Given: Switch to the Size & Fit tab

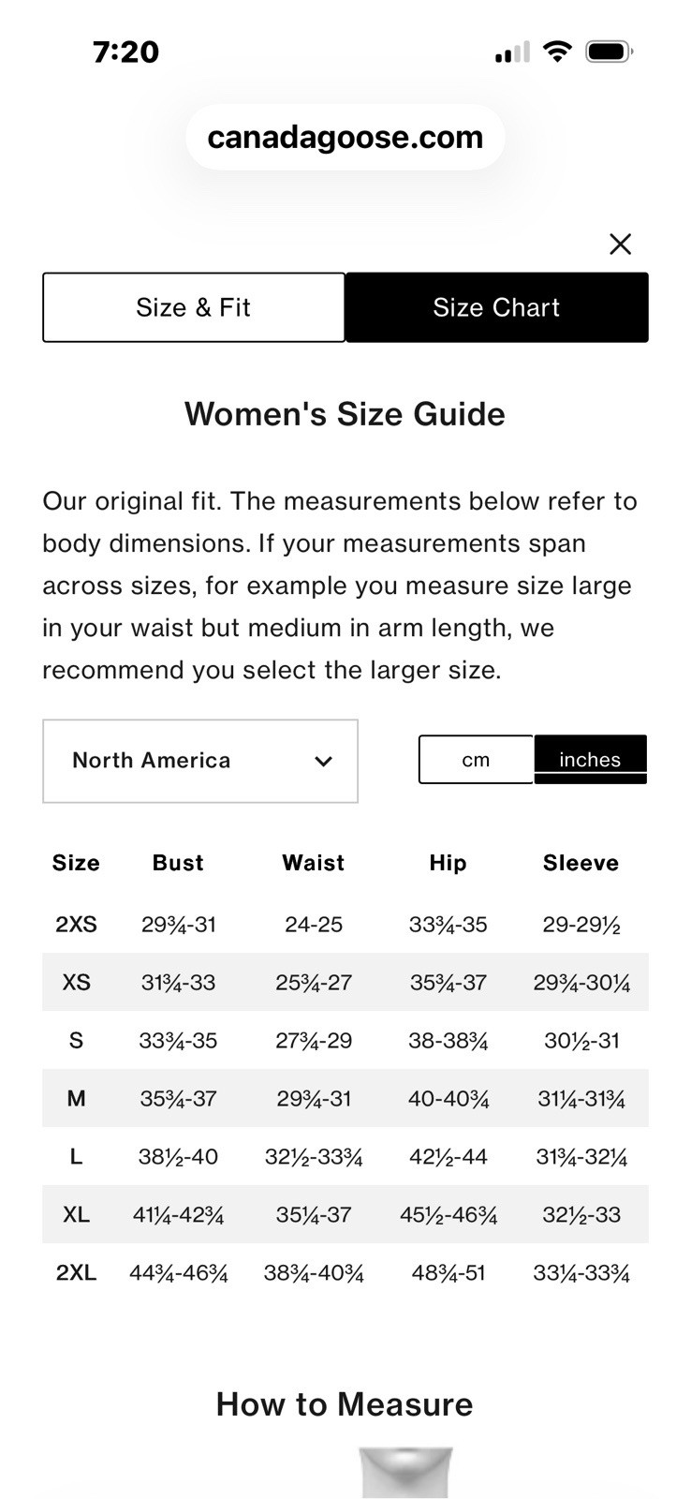Looking at the screenshot, I should pos(194,307).
